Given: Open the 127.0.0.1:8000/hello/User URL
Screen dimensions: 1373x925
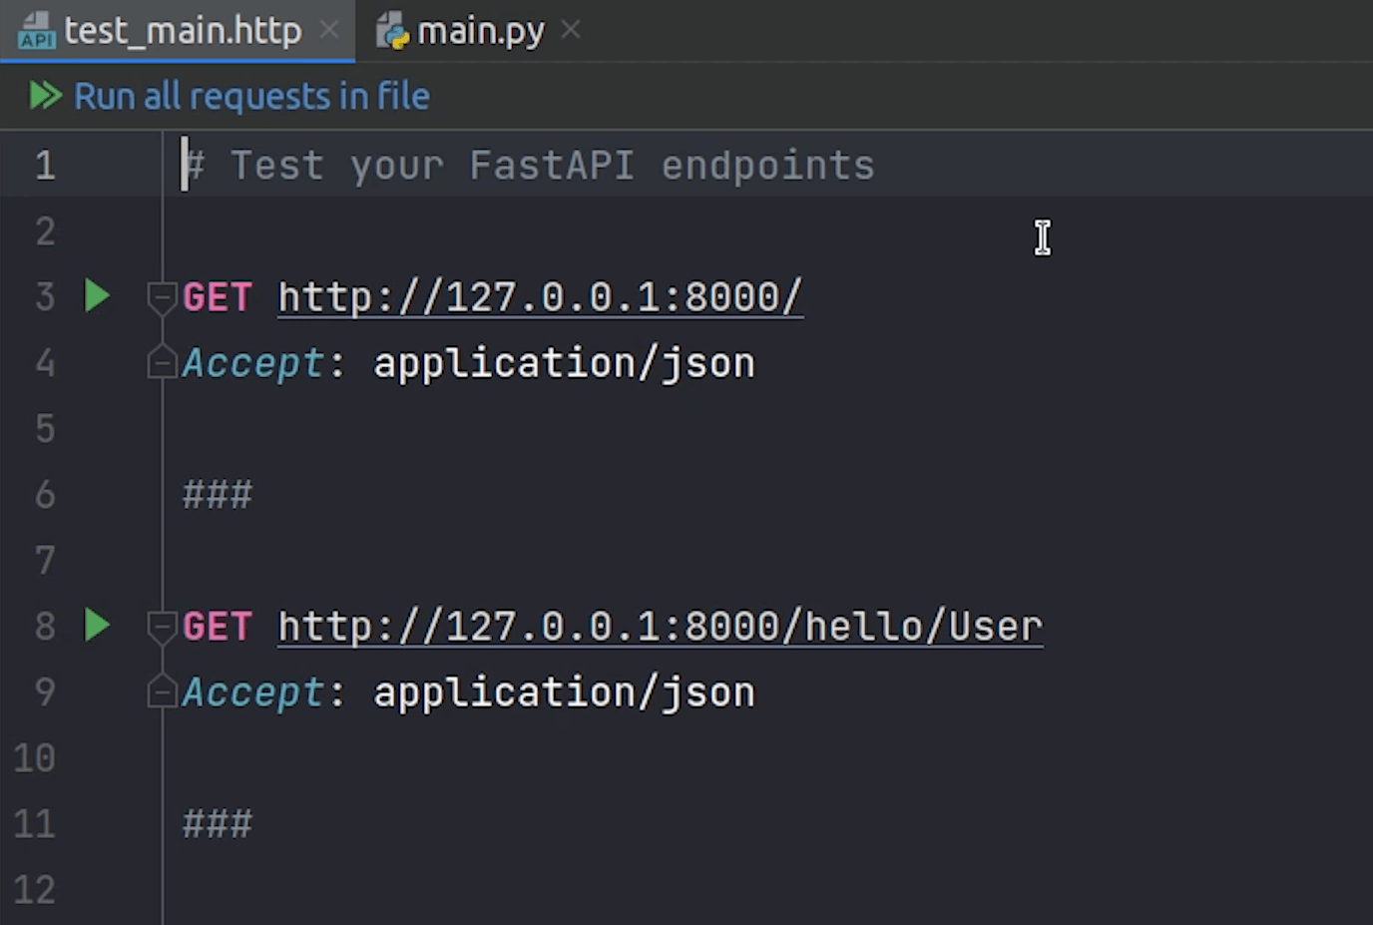Looking at the screenshot, I should click(660, 627).
